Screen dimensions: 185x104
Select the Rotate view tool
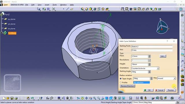pos(90,98)
